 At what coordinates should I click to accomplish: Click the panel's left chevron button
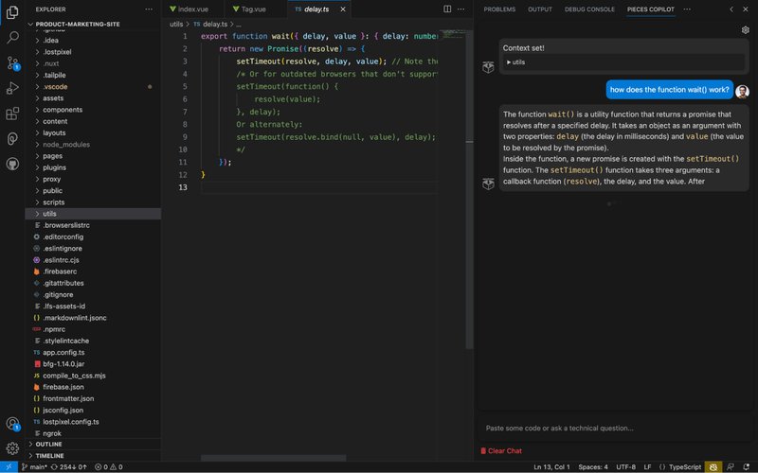[731, 9]
